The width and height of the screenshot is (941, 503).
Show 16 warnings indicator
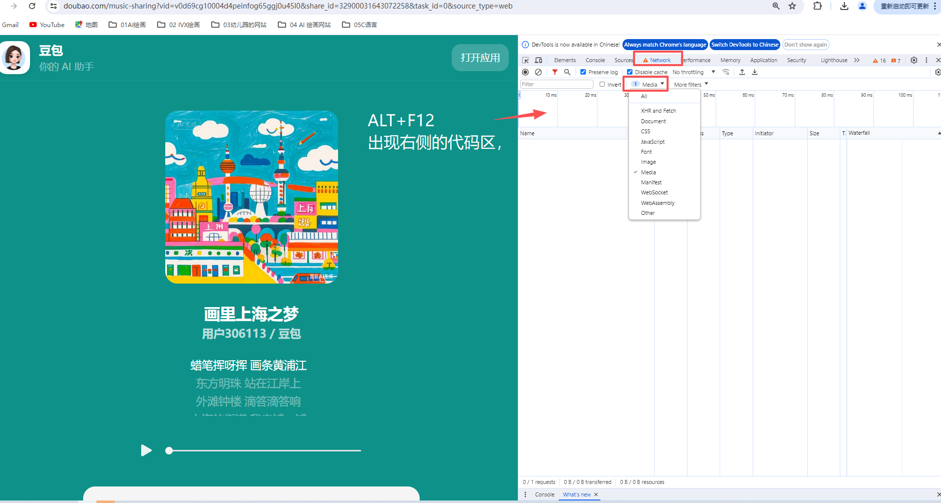pyautogui.click(x=879, y=61)
